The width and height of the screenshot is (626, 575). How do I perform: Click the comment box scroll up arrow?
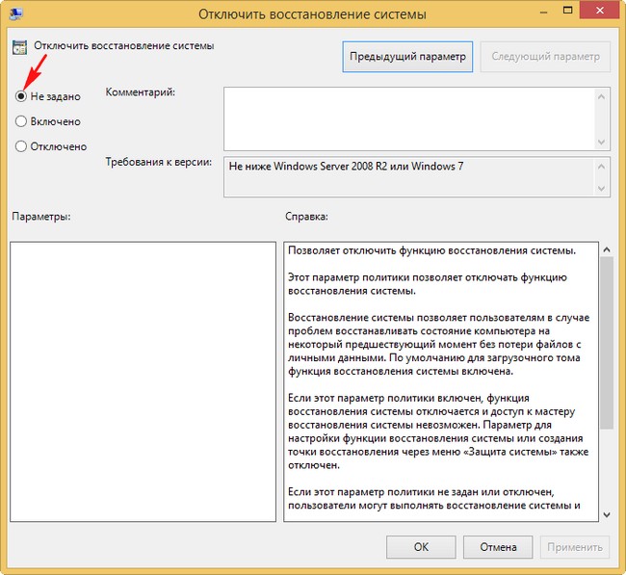pos(602,96)
